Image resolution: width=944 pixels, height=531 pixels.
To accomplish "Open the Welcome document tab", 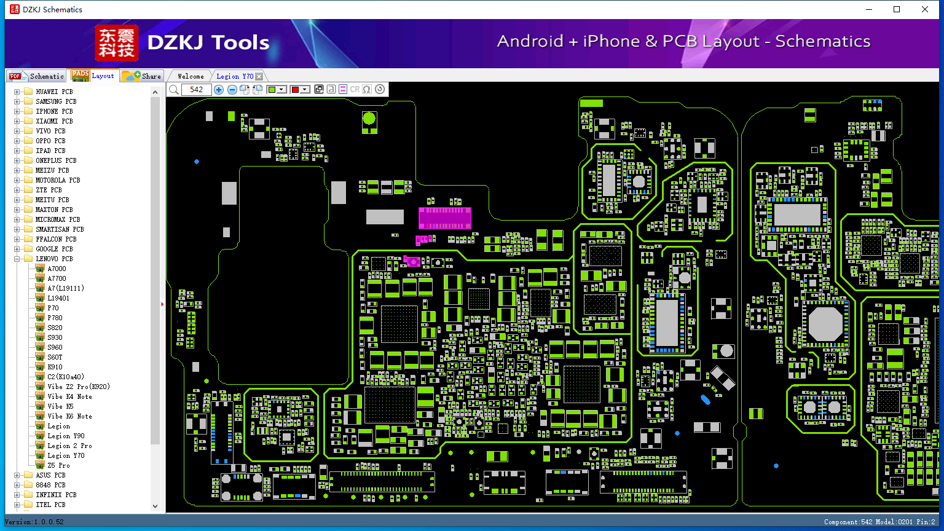I will [x=191, y=76].
